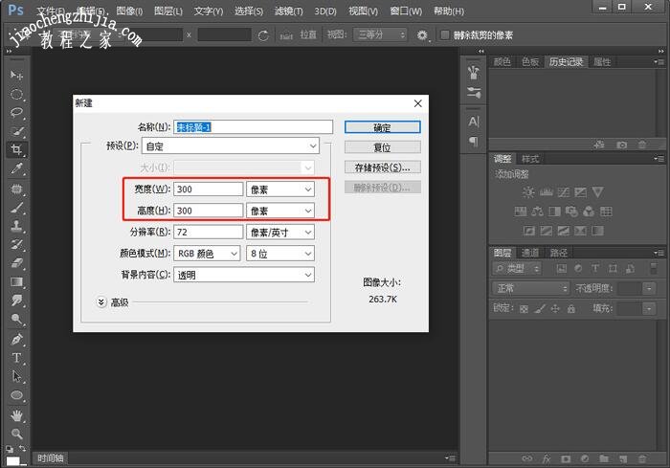
Task: Click the 高度 height input field
Action: [208, 211]
